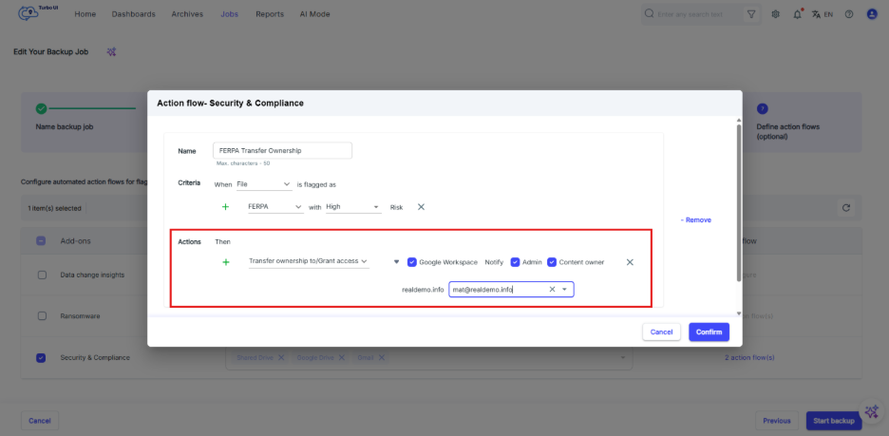
Task: Click the action flow Name text field
Action: coord(282,150)
